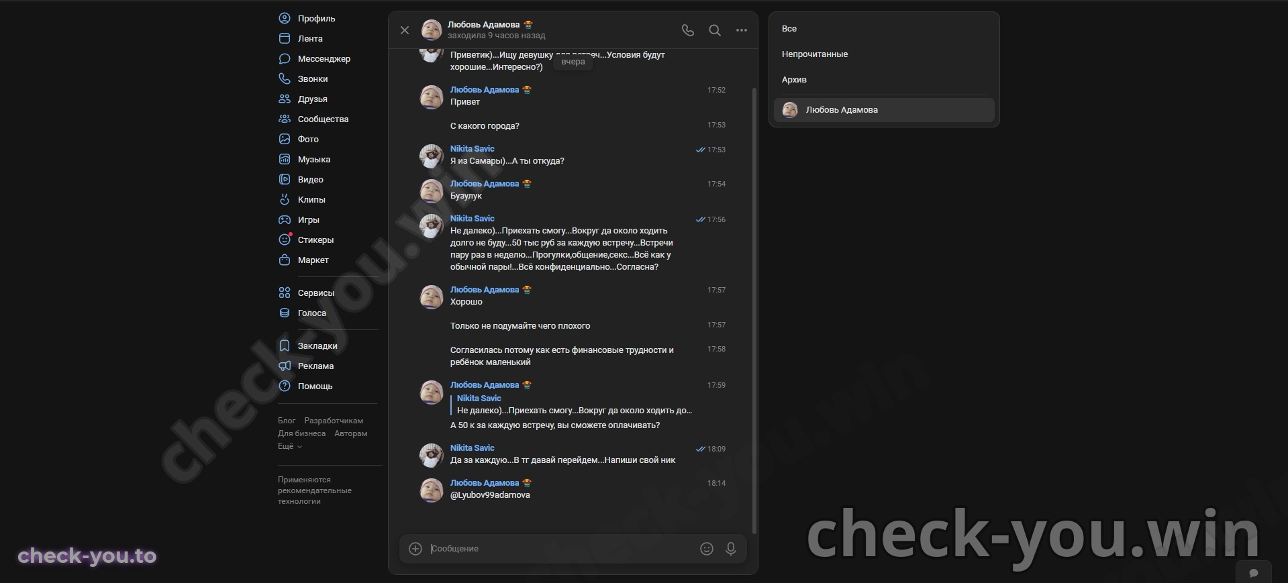The width and height of the screenshot is (1288, 583).
Task: Close the chat with the X icon
Action: pyautogui.click(x=405, y=30)
